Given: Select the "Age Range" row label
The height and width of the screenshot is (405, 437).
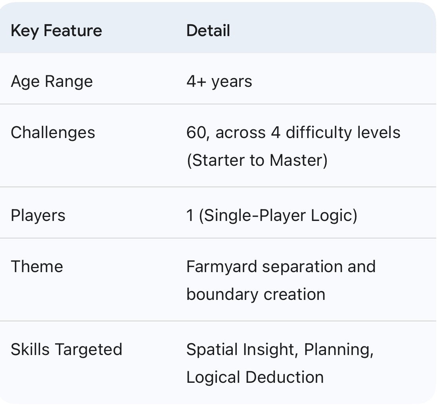Looking at the screenshot, I should coord(52,82).
